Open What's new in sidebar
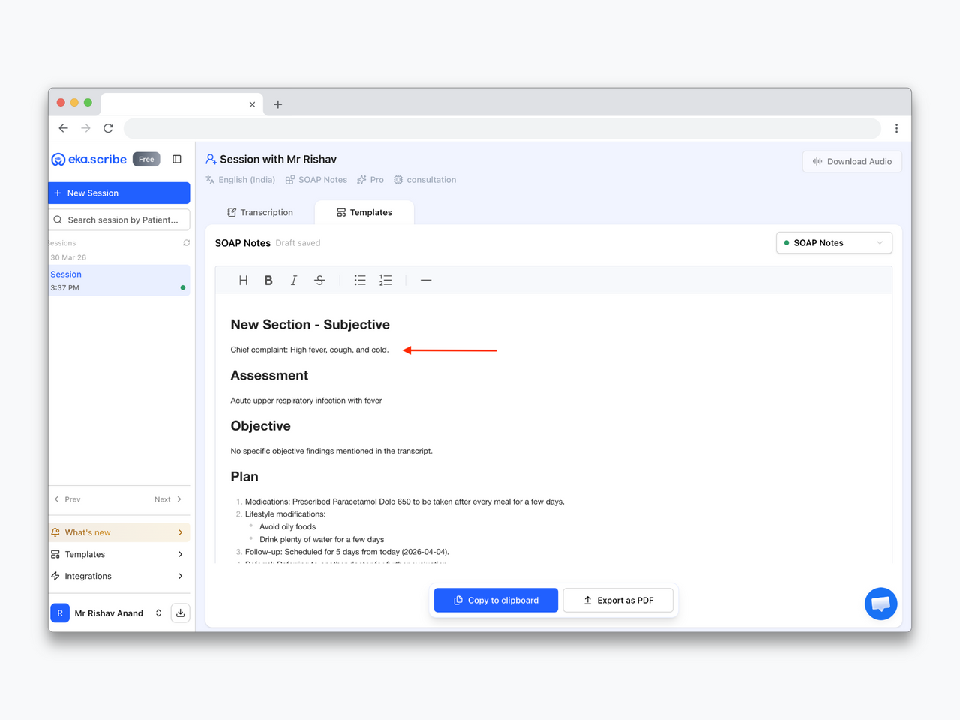The image size is (960, 720). (118, 532)
